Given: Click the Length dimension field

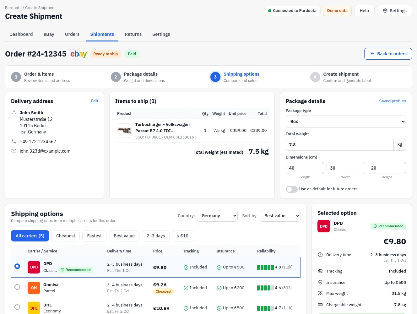Looking at the screenshot, I should 305,168.
